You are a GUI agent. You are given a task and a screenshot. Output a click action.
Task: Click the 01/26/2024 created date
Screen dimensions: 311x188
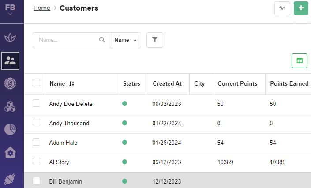click(167, 143)
